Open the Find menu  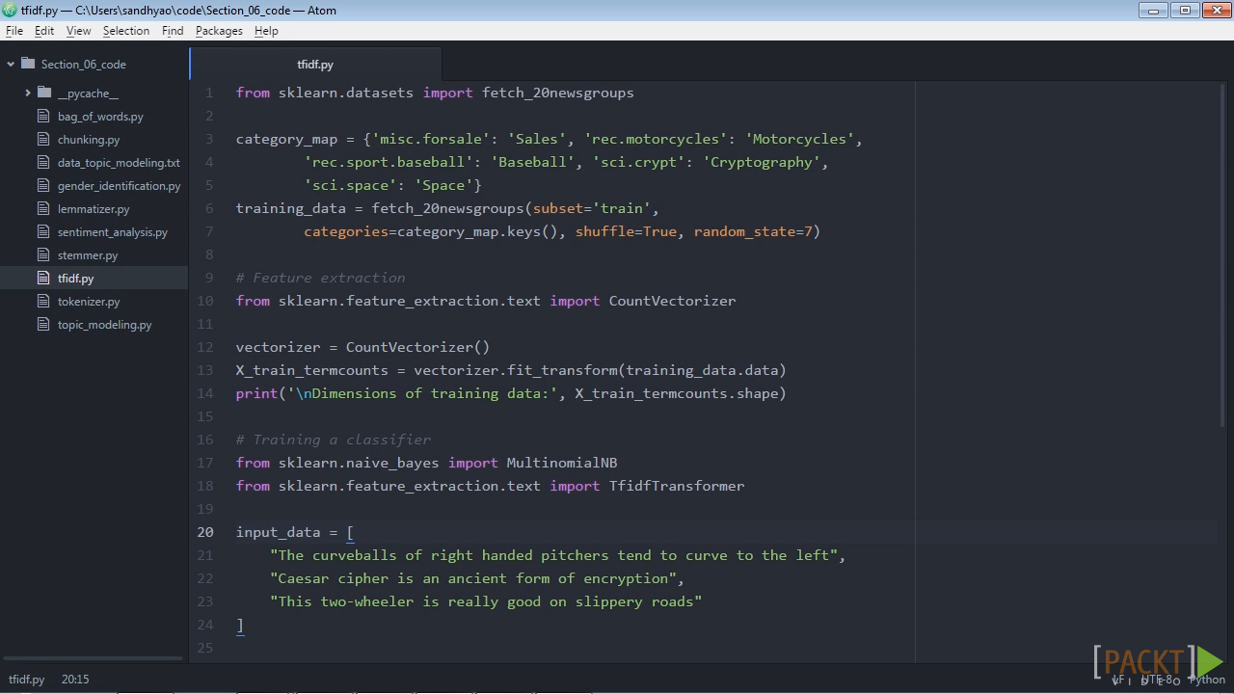(173, 31)
